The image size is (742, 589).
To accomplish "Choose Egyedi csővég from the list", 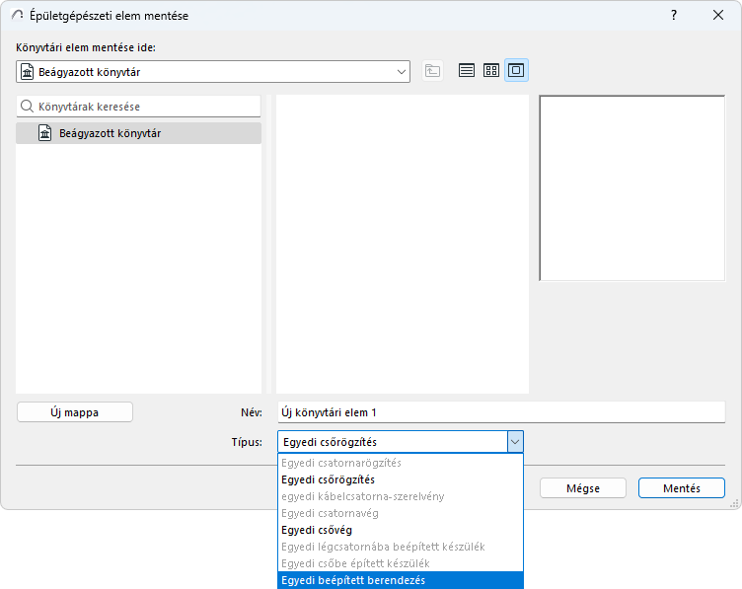I will 401,530.
